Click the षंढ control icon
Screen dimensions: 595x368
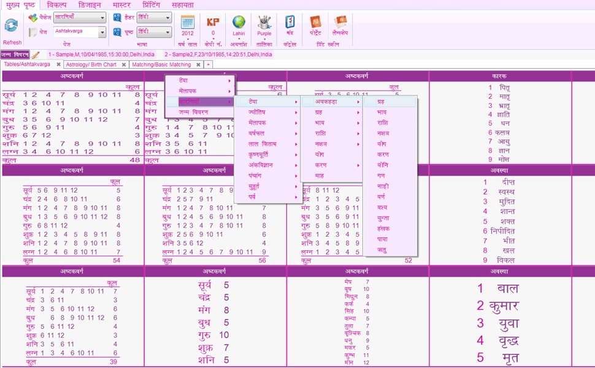coord(290,21)
